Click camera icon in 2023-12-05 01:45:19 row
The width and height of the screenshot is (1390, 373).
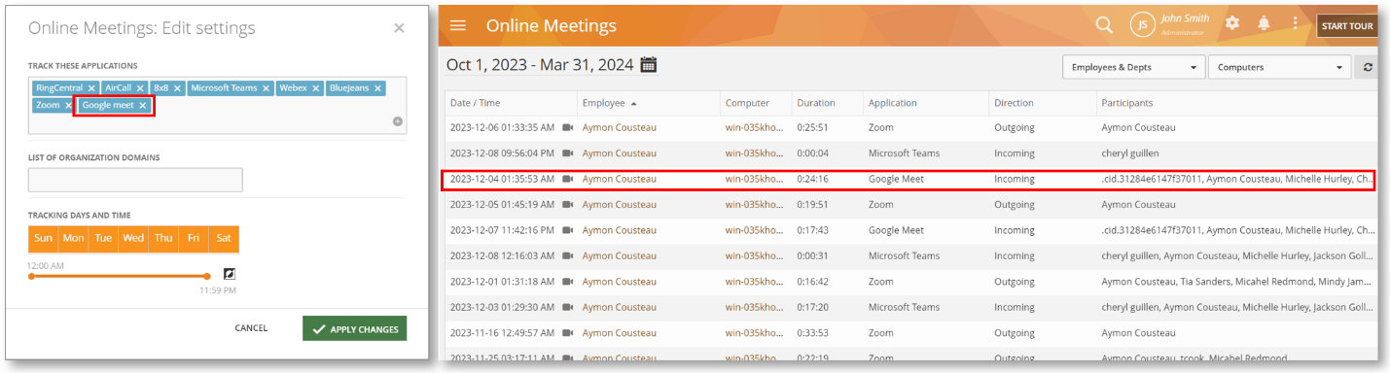click(568, 205)
